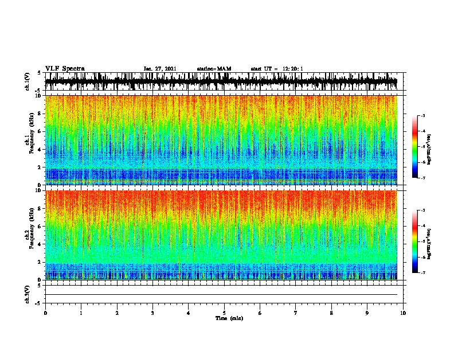Click the "4" kHz tick on ch.1 frequency axis
This screenshot has width=454, height=351.
point(40,150)
